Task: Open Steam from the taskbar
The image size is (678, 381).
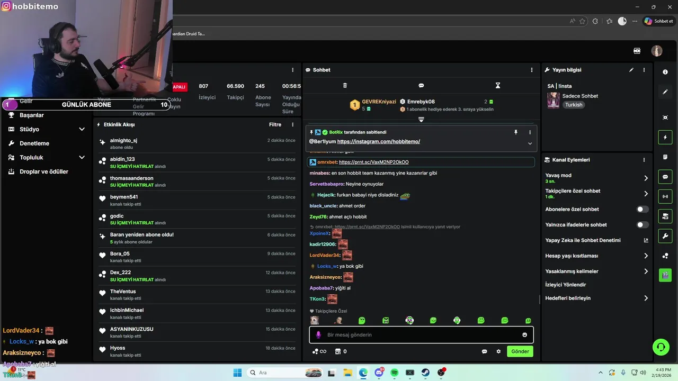Action: pos(425,373)
